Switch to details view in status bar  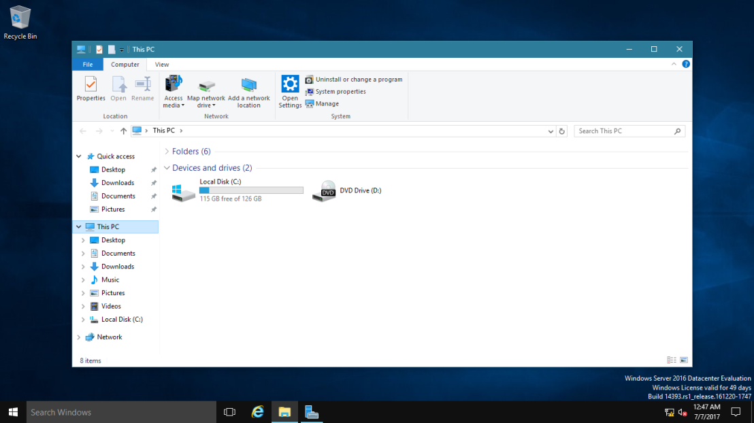point(672,360)
